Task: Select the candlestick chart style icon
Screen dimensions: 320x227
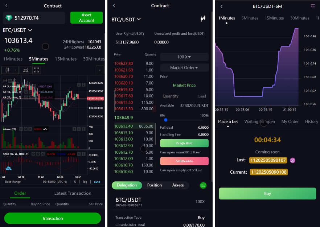Action: [x=7, y=70]
